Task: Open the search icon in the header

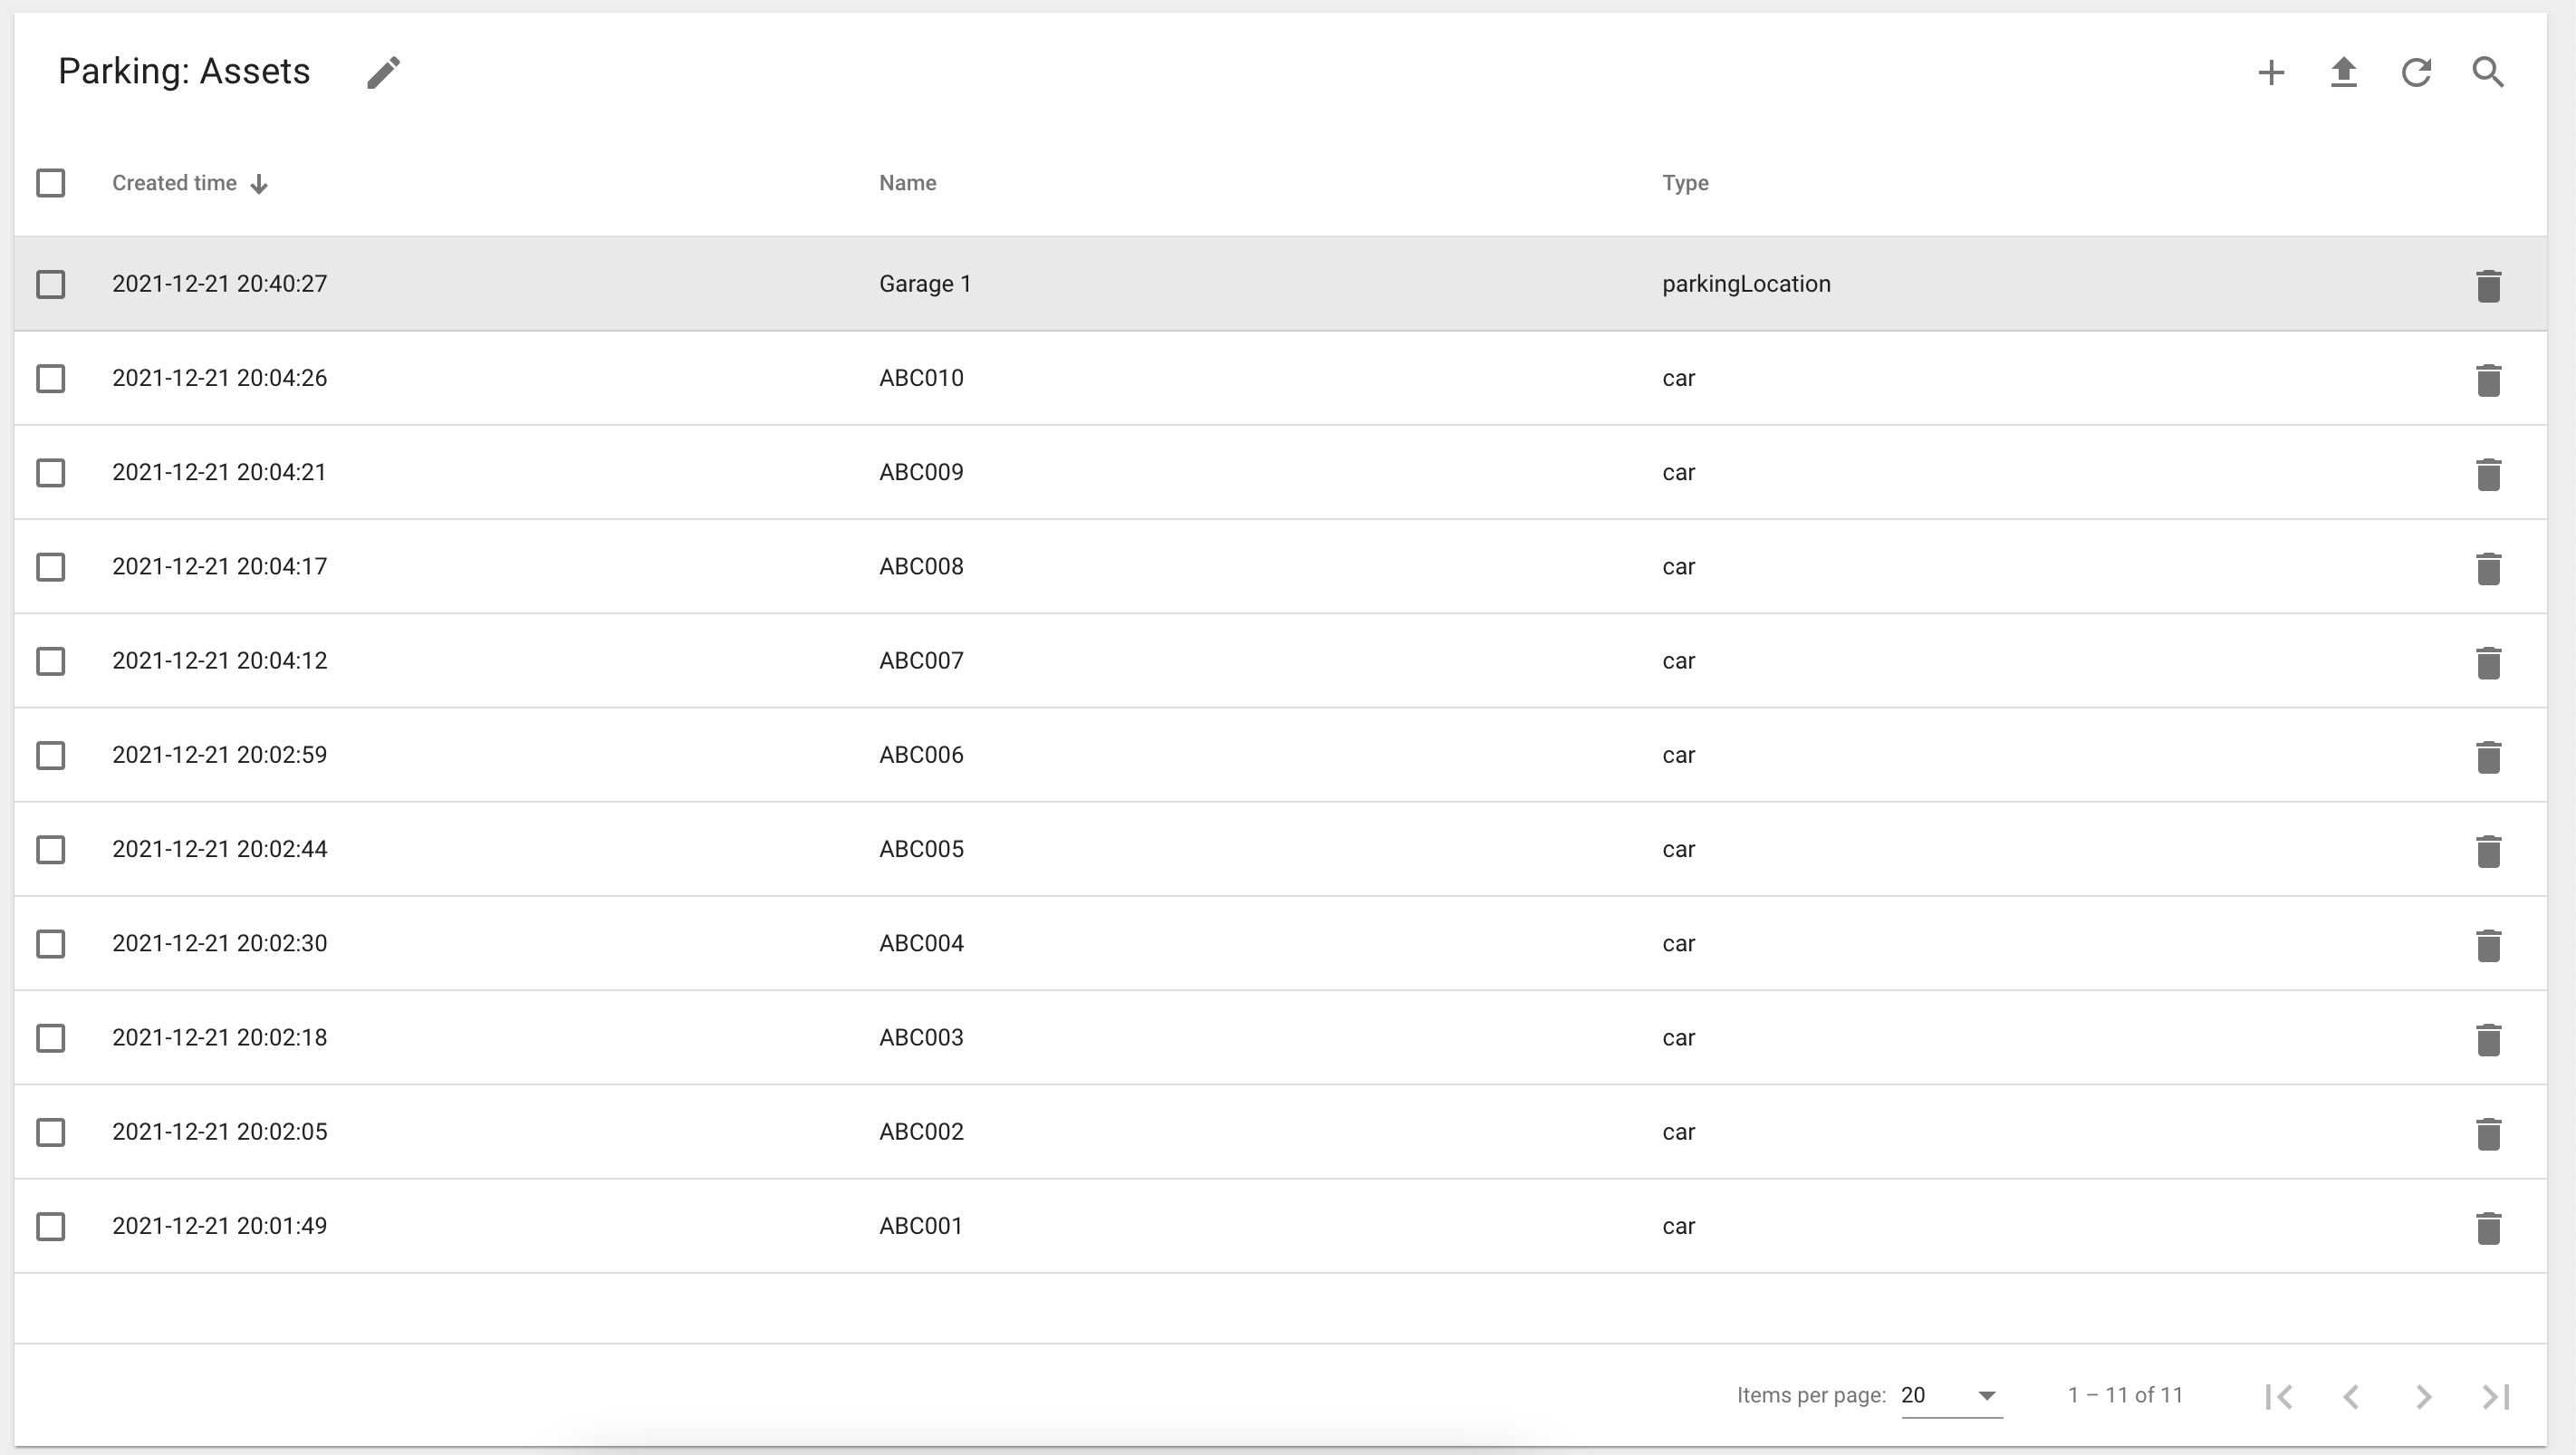Action: click(x=2488, y=72)
